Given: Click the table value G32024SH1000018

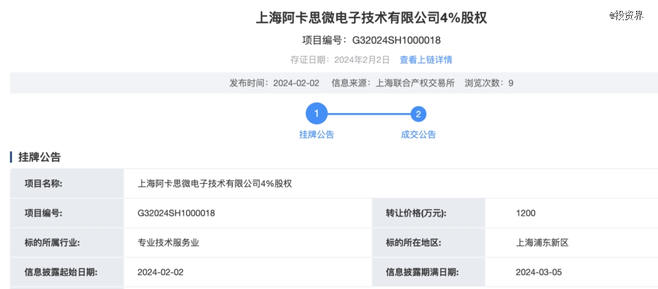Looking at the screenshot, I should coord(176,213).
